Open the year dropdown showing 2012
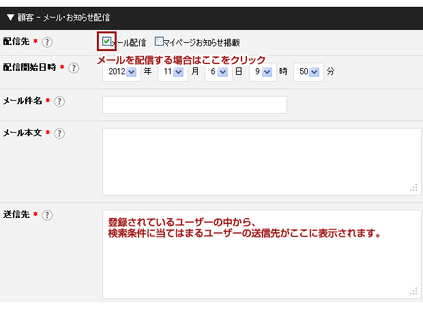The height and width of the screenshot is (316, 423). point(121,72)
